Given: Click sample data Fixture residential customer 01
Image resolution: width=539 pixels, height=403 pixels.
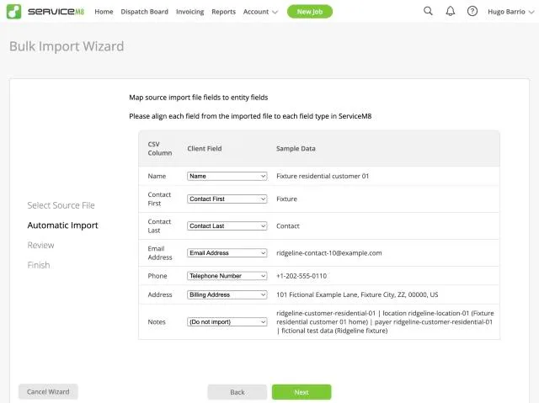Looking at the screenshot, I should (323, 176).
